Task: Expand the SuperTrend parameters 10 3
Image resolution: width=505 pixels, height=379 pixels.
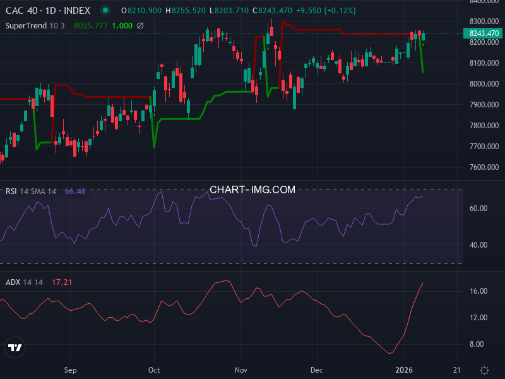Action: (57, 27)
